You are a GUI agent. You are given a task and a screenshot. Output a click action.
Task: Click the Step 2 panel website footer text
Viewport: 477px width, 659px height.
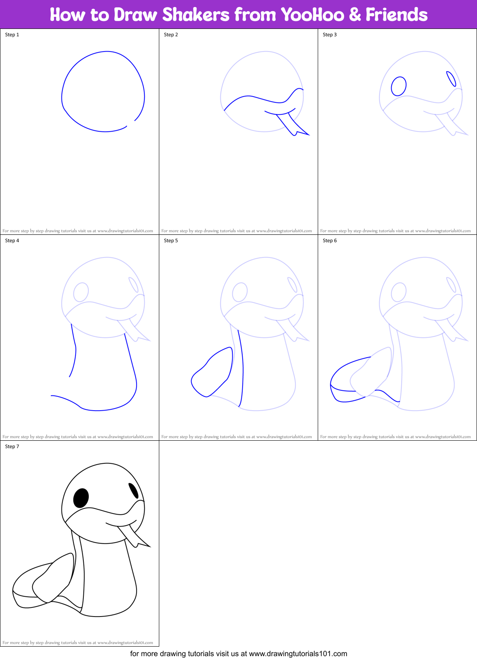(236, 231)
